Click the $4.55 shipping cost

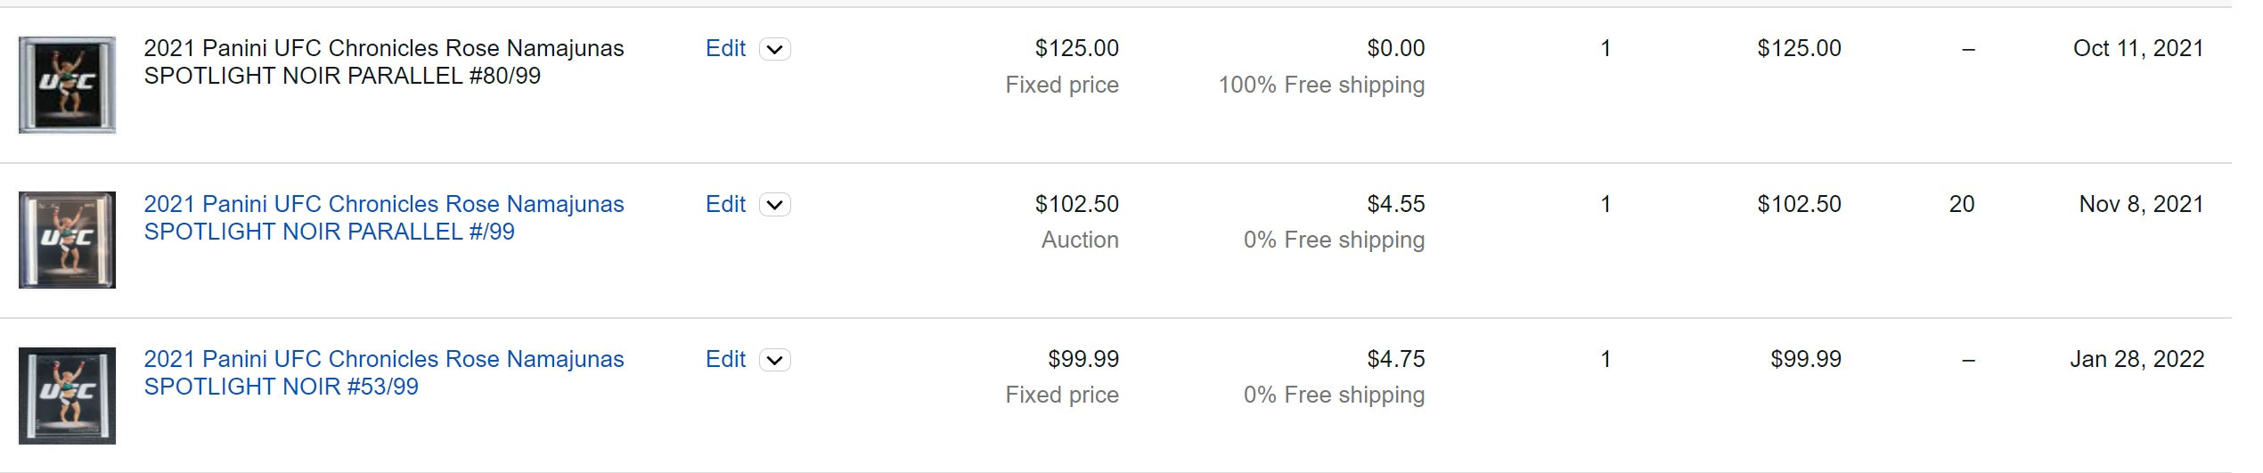1395,205
